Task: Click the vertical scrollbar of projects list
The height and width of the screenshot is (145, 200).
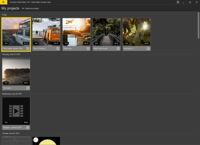Action: 198,26
